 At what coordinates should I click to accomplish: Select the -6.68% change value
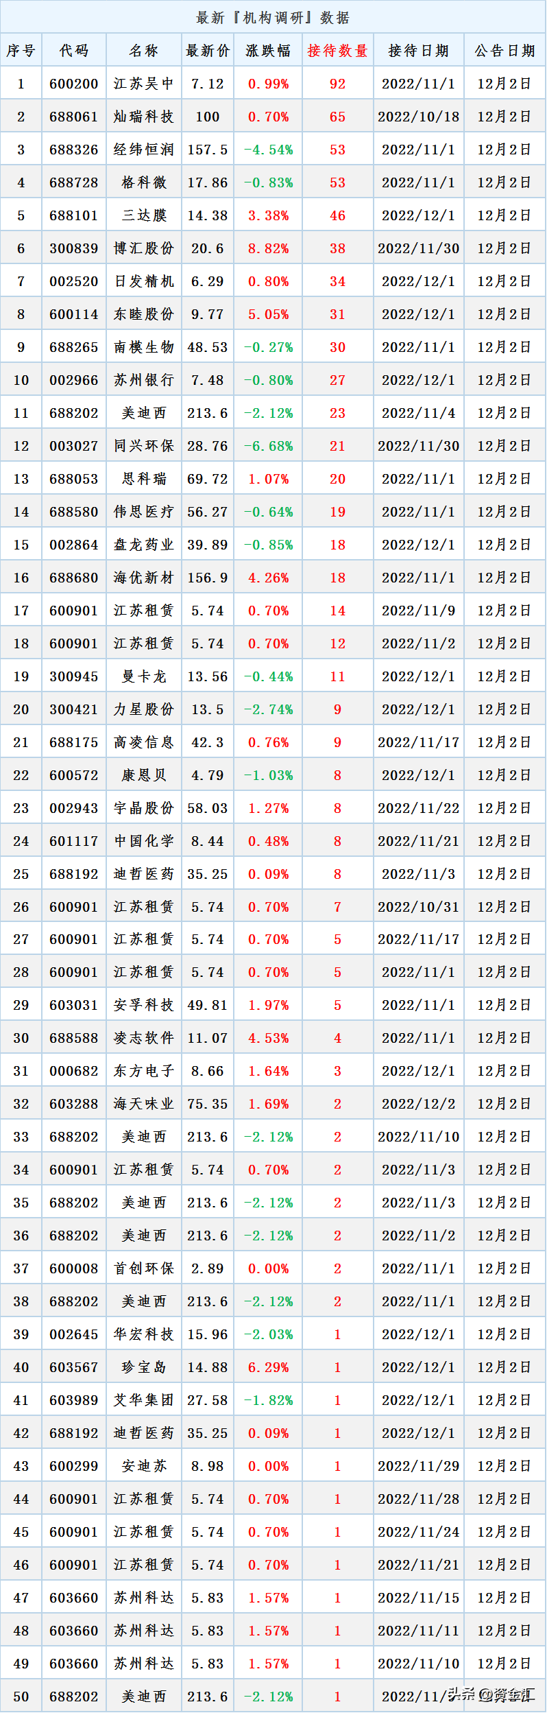coord(269,446)
